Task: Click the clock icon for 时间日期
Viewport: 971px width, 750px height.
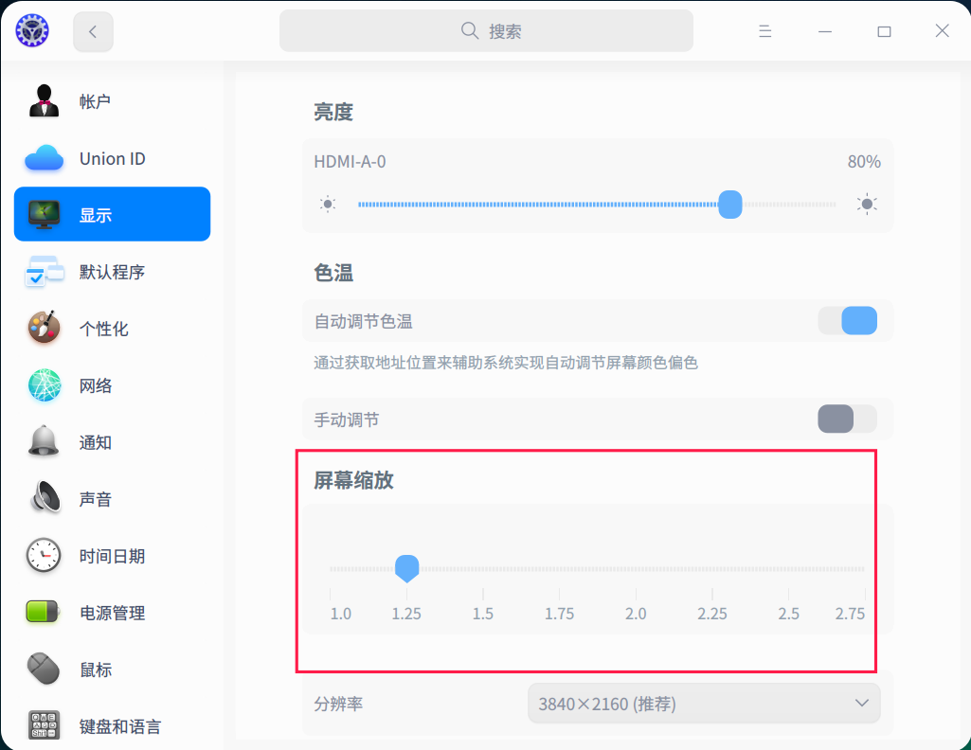Action: pyautogui.click(x=44, y=555)
